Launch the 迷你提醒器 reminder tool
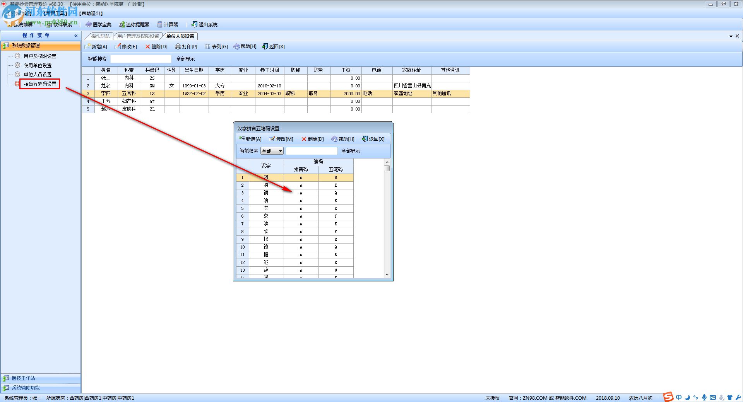743x402 pixels. pos(134,25)
